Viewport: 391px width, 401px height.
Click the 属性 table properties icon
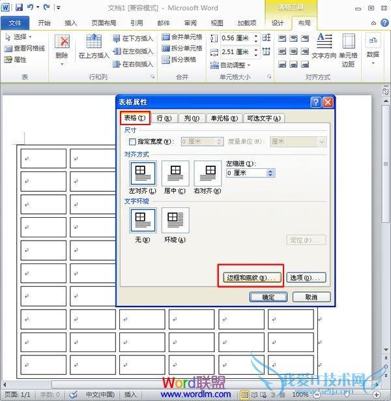point(16,59)
